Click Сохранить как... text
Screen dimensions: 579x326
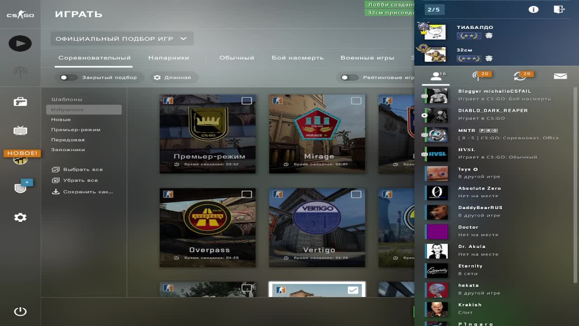[88, 192]
